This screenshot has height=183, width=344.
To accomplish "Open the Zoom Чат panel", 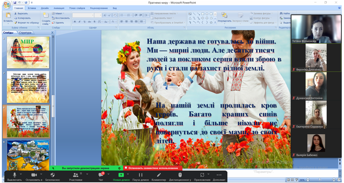I will 101,175.
